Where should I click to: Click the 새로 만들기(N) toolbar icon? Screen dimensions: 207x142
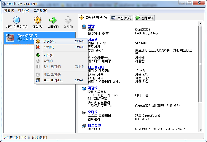point(16,20)
